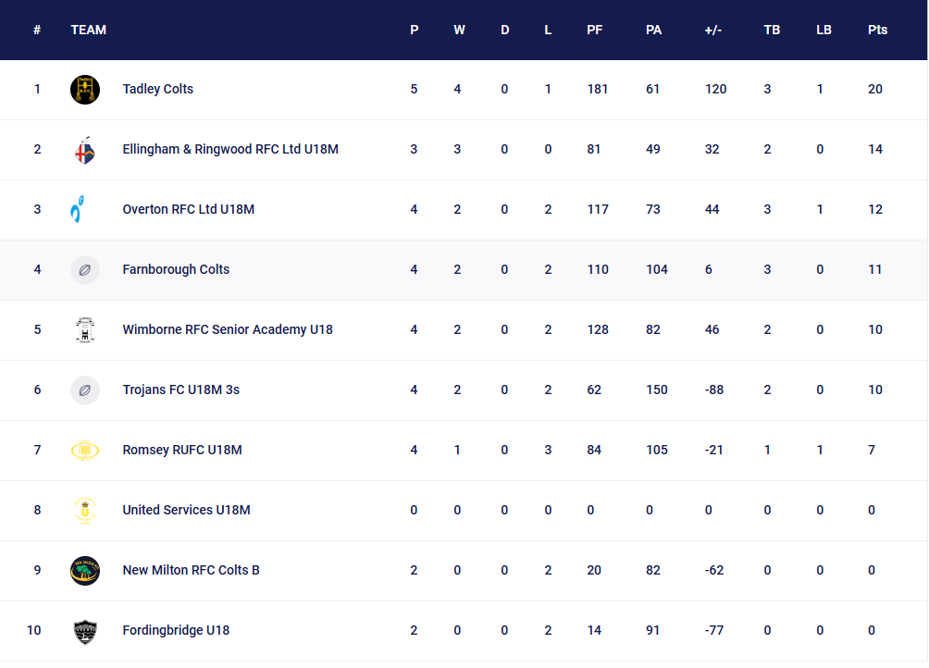Click the TB column header
The image size is (929, 668).
tap(772, 31)
